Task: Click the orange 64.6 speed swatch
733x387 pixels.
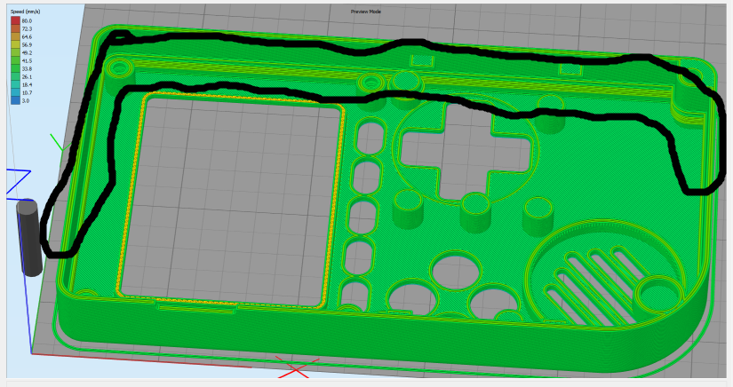Action: coord(15,37)
